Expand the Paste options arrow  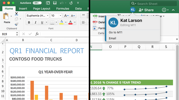tap(11, 16)
